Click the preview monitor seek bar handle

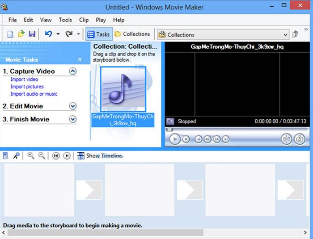[169, 130]
